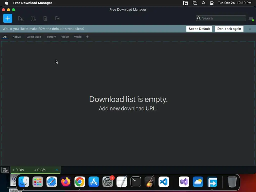Screen dimensions: 256x192
Task: Switch to the Video tab
Action: [65, 37]
